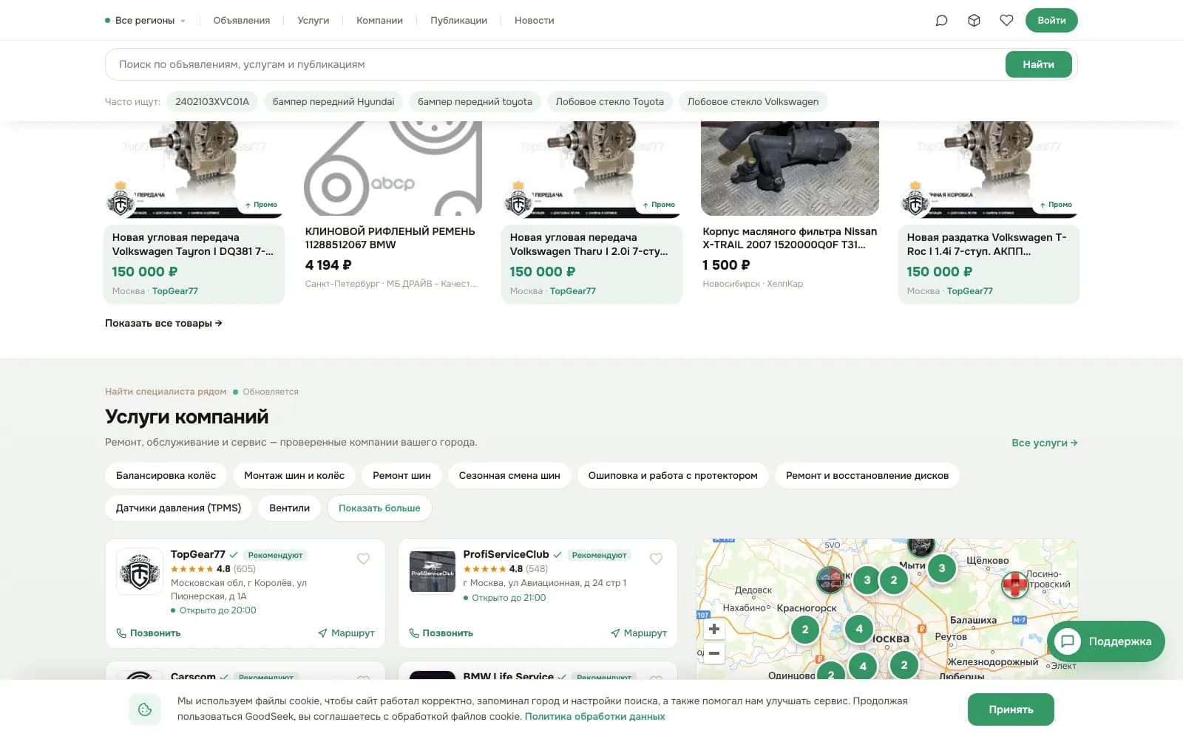The image size is (1183, 739).
Task: Focus the search field for listings
Action: click(x=555, y=64)
